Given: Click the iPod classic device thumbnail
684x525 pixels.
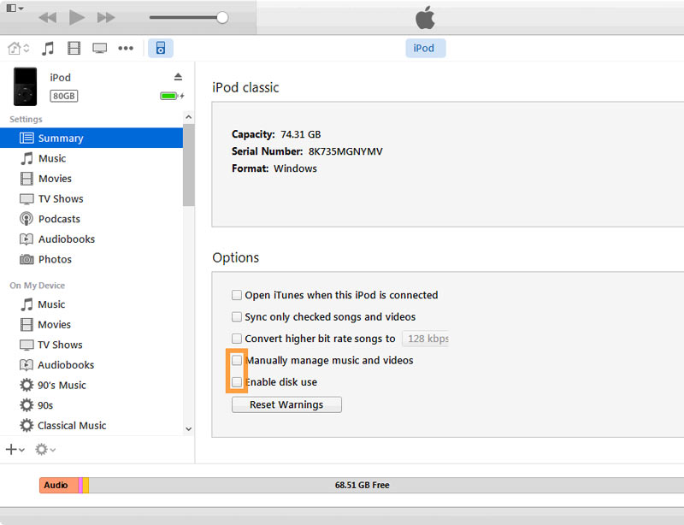Looking at the screenshot, I should [26, 86].
